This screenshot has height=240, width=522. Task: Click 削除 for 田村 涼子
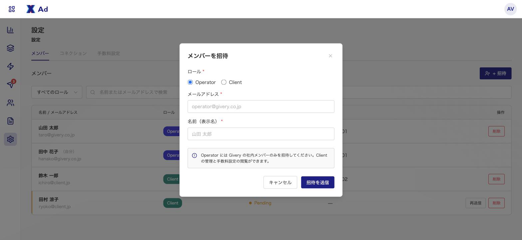[x=496, y=203]
